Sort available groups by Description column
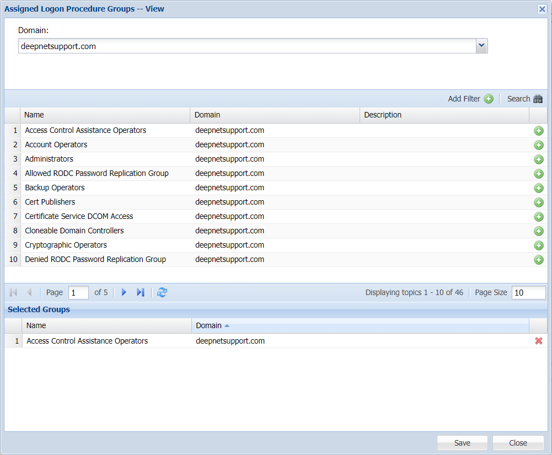This screenshot has width=552, height=455. 444,115
